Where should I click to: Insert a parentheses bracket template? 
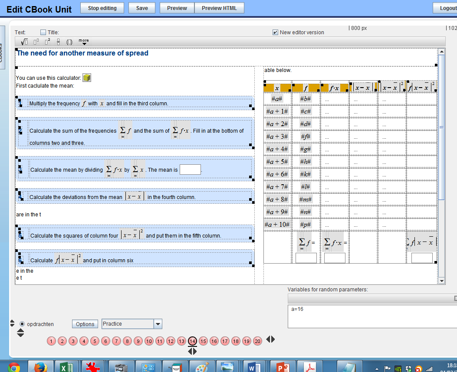point(69,42)
